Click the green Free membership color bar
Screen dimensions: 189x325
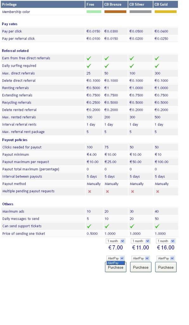coord(94,12)
